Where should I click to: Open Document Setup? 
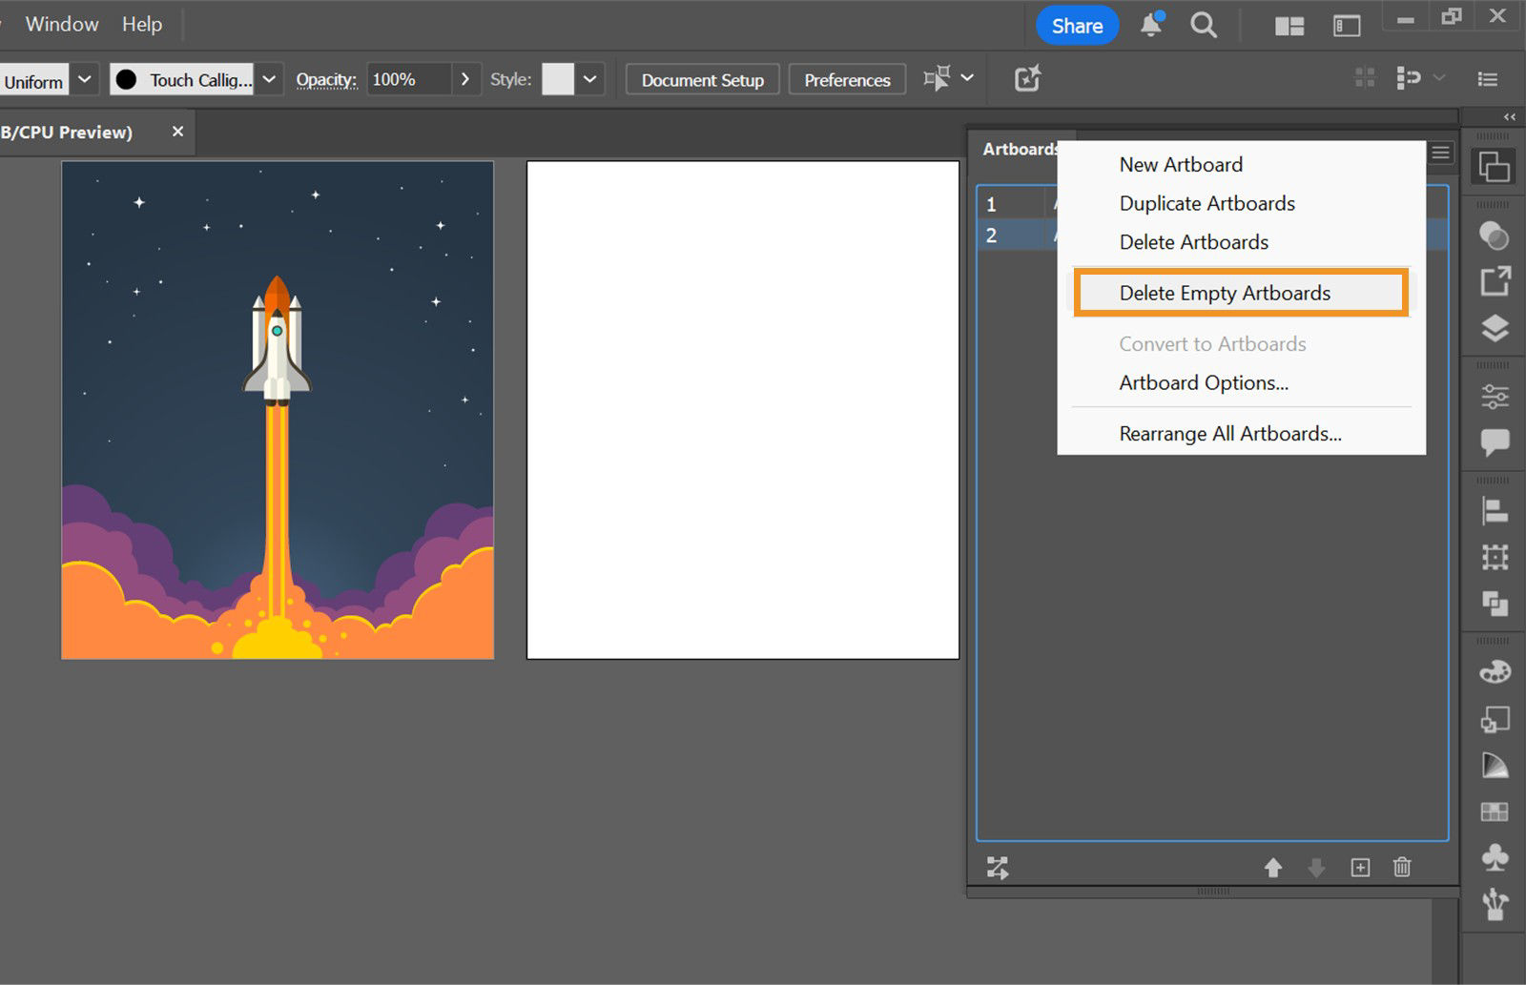pos(702,79)
